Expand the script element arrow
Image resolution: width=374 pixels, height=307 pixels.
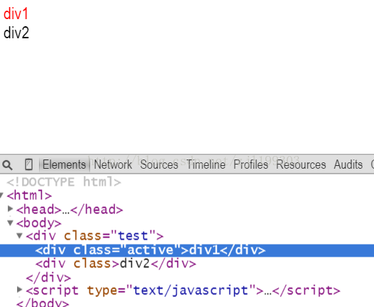20,290
